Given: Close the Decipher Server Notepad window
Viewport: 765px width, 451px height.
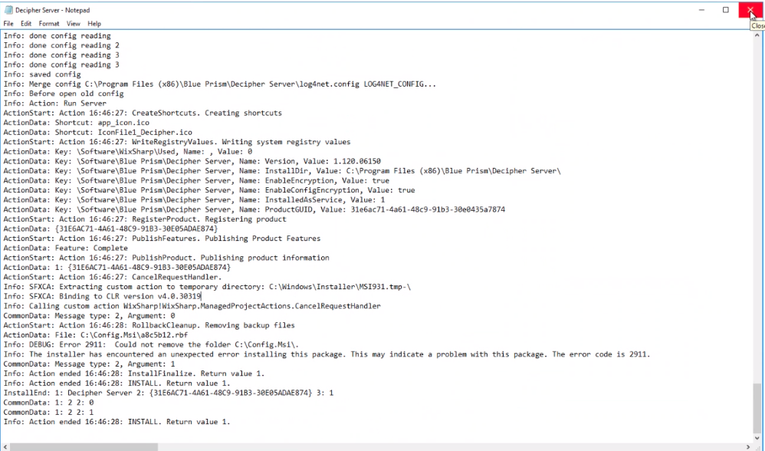Looking at the screenshot, I should 750,10.
